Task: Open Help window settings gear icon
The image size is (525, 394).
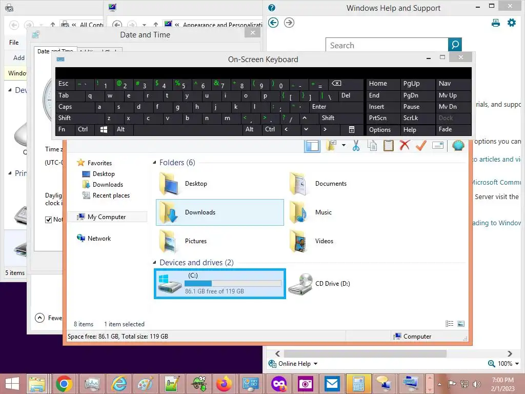Action: click(512, 23)
